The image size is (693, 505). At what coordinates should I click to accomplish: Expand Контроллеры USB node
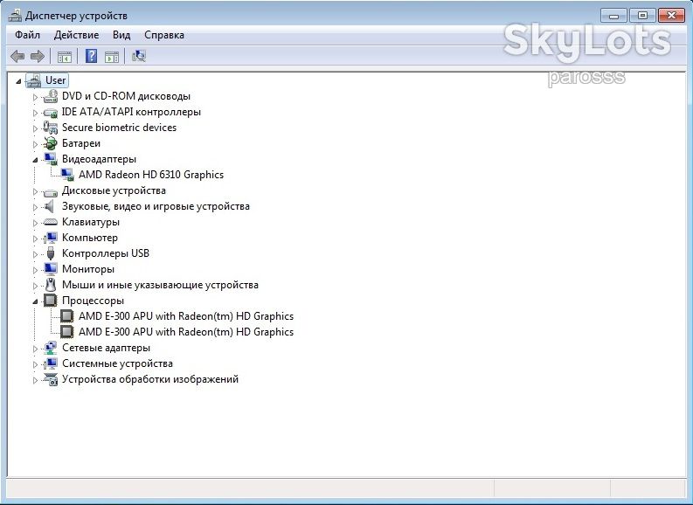click(x=35, y=254)
